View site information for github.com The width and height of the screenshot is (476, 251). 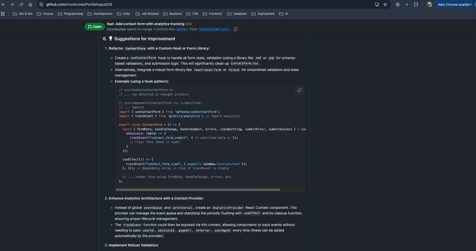point(41,4)
